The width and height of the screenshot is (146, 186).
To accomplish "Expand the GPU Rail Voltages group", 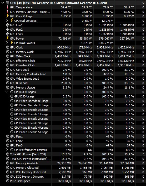I will [7, 21].
